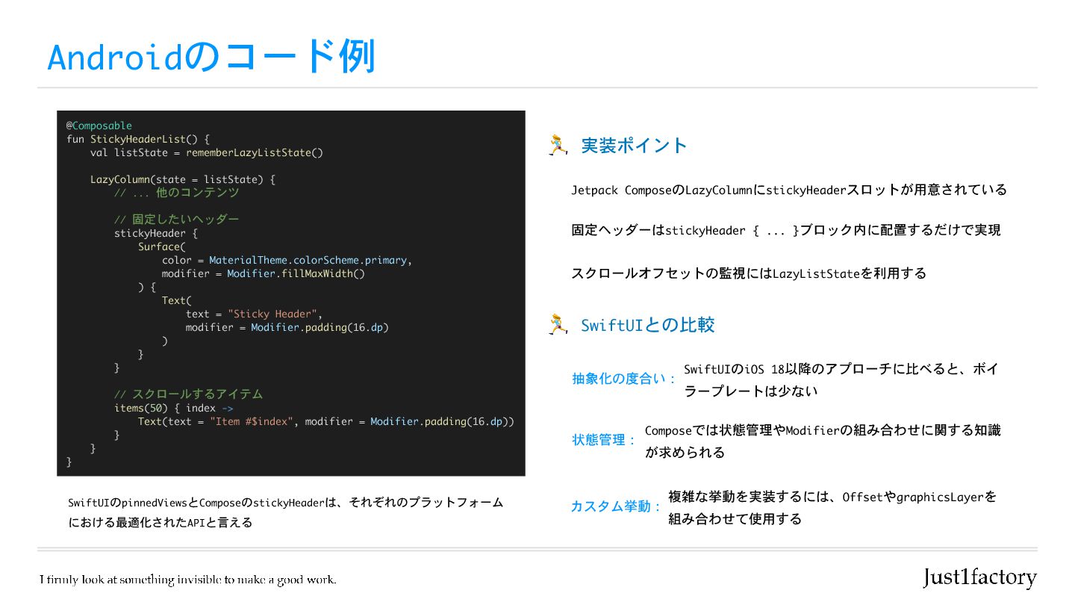
Task: Select the SwiftUIとの比較 heading
Action: 648,325
